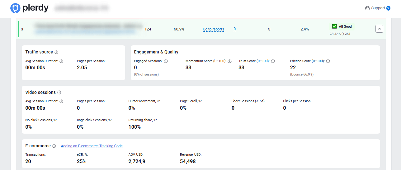Click the Engaged Sessions info icon
Screen dimensions: 401x170
166,61
